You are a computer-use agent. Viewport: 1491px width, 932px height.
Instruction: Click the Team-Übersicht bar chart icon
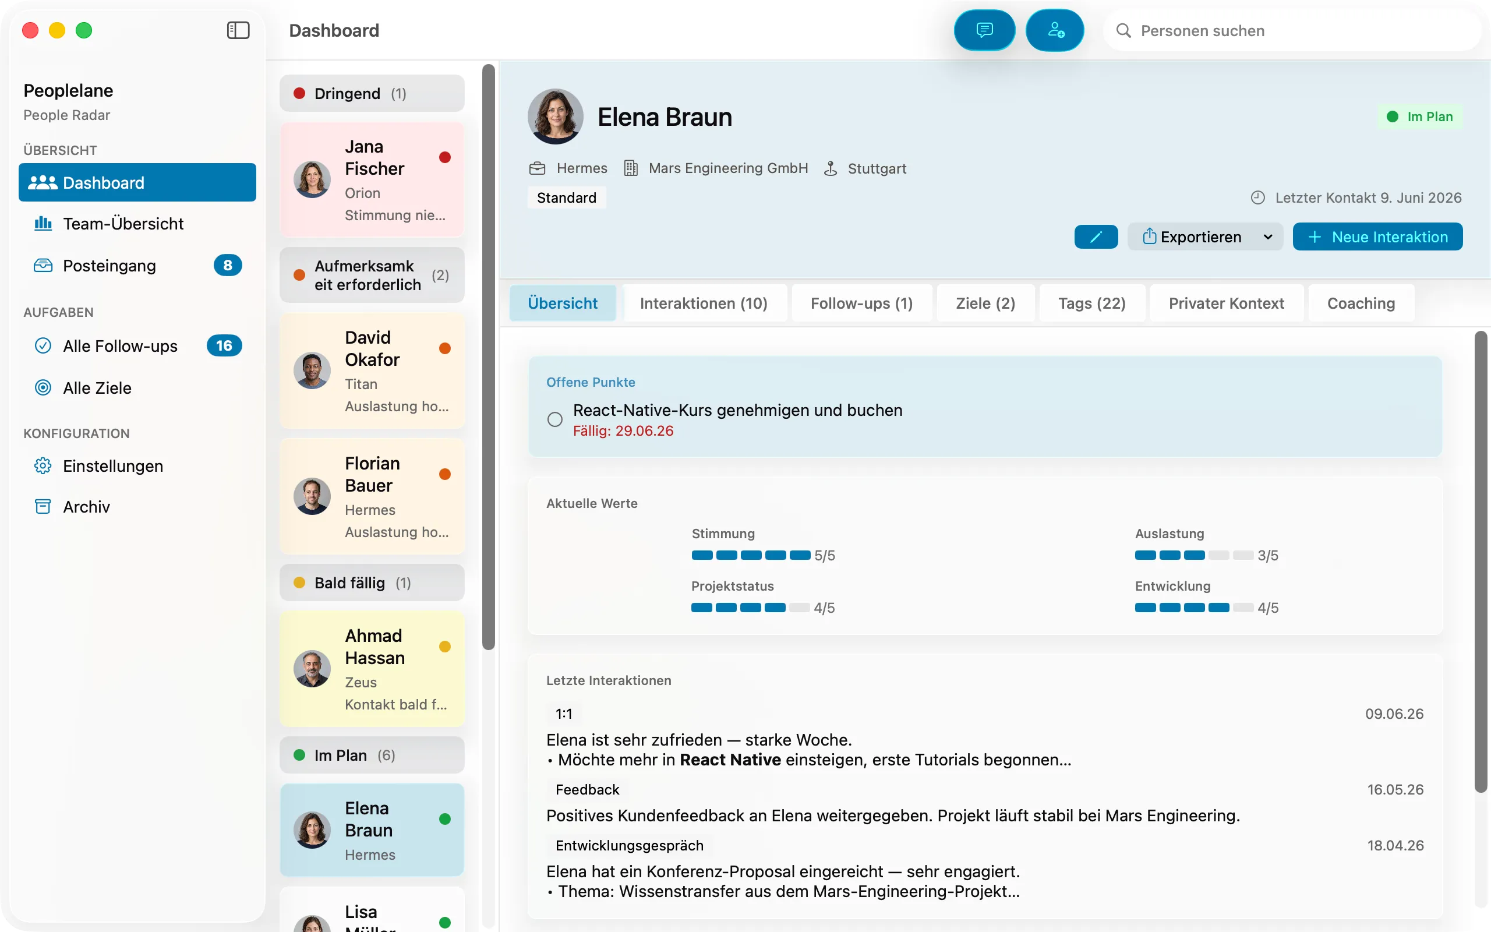coord(43,223)
